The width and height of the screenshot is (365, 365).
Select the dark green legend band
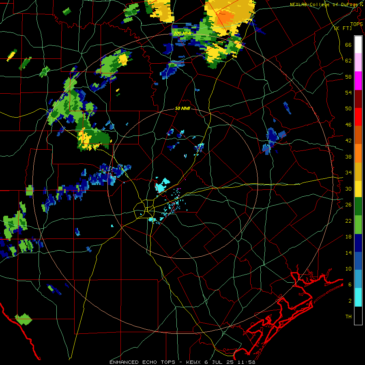tap(358, 206)
